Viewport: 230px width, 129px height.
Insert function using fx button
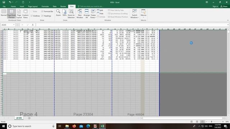(x=33, y=25)
